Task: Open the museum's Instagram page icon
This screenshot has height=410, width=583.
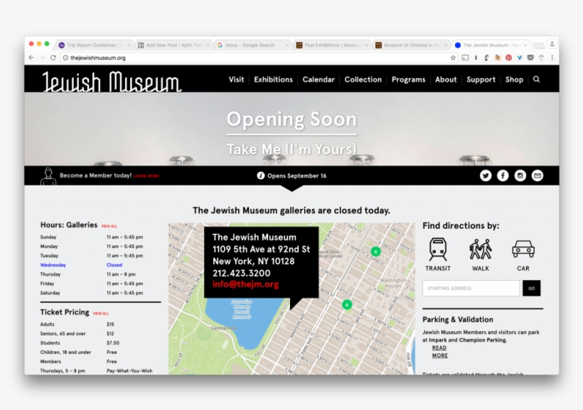Action: coord(520,176)
